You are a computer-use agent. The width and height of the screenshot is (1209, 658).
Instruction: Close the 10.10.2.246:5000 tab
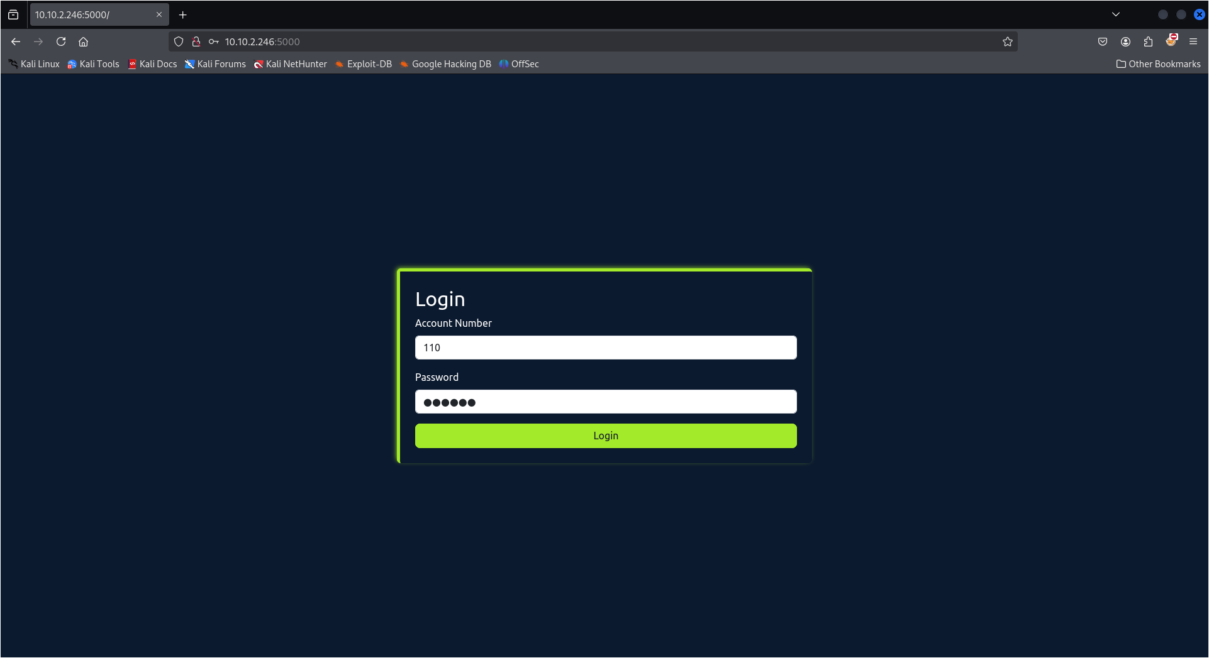click(159, 14)
